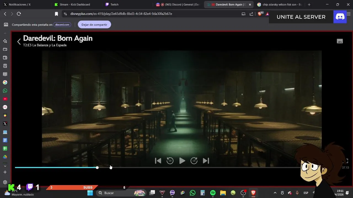This screenshot has width=353, height=198.
Task: Reload the Disney+ page
Action: pos(19,14)
